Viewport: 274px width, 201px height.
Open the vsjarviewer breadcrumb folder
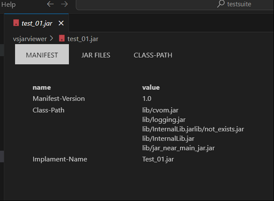(x=30, y=39)
